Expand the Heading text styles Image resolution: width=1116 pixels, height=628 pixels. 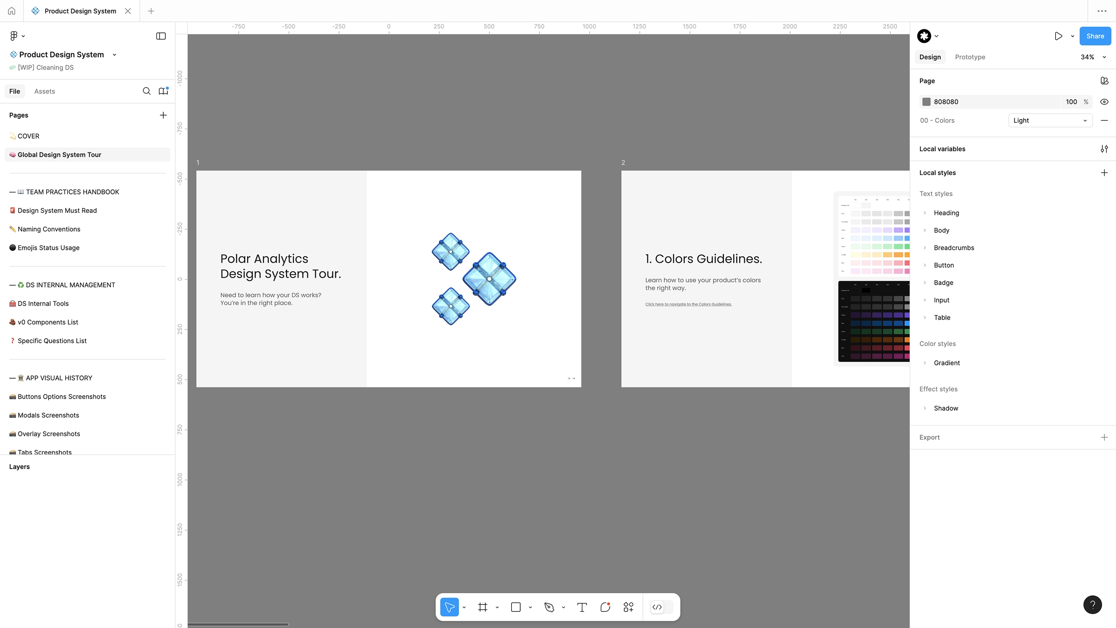926,213
